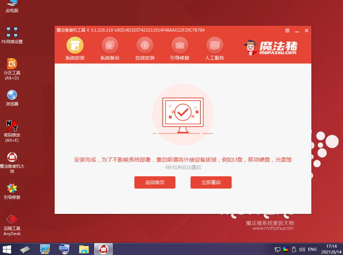Open the 系统备份 section
This screenshot has width=343, height=255.
(x=110, y=46)
